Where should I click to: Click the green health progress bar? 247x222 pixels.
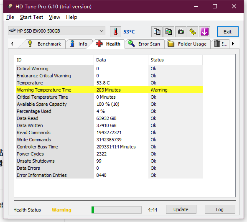click(x=117, y=210)
